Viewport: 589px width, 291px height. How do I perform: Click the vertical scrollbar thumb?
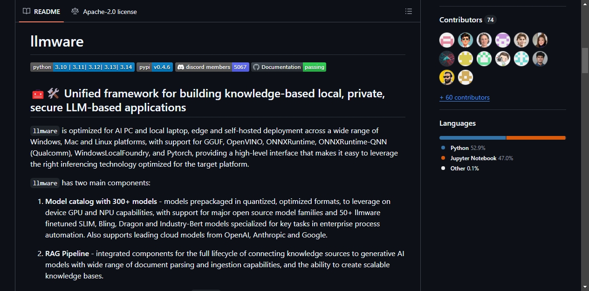pyautogui.click(x=585, y=60)
